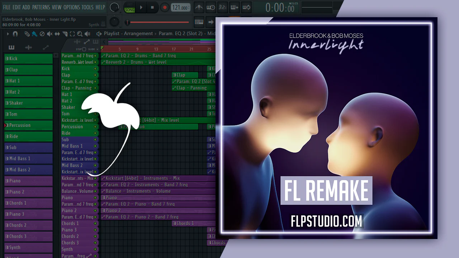This screenshot has width=459, height=258.
Task: Mute the Percussion playlist track
Action: [x=95, y=127]
